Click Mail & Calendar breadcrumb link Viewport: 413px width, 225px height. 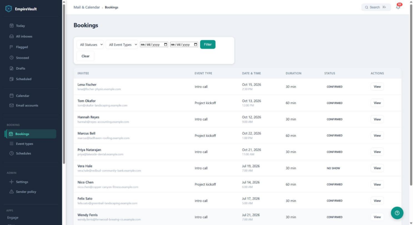point(87,7)
